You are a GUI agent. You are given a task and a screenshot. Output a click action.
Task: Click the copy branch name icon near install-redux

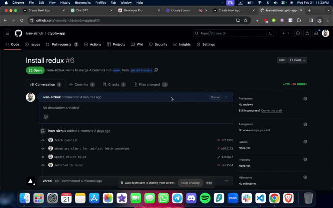tap(156, 70)
